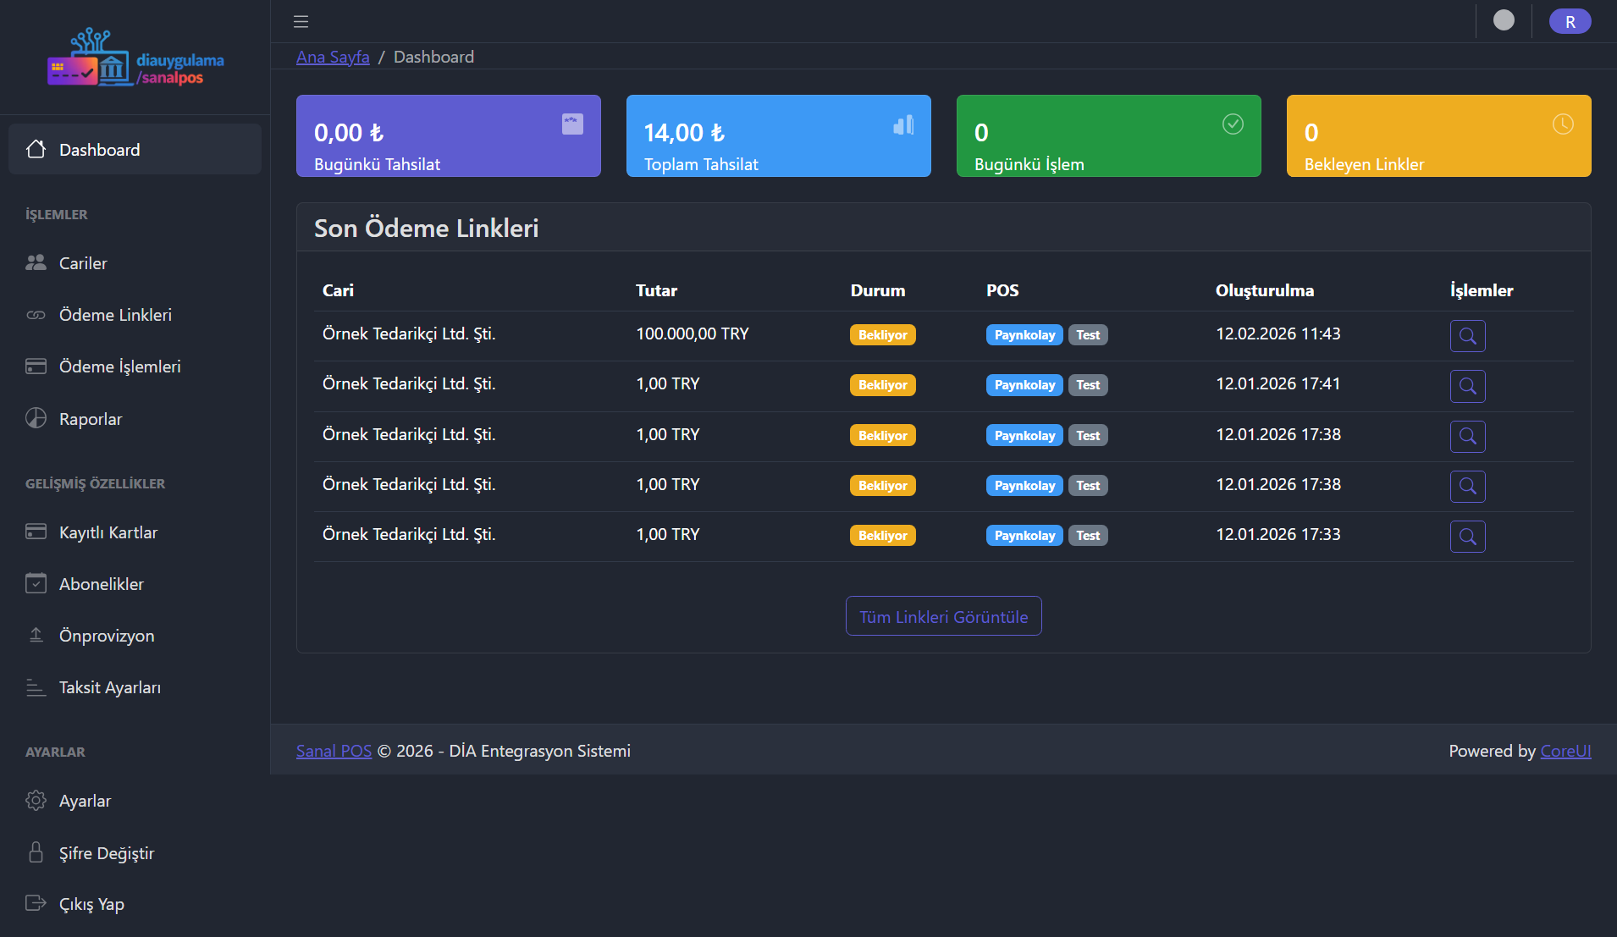Screen dimensions: 1617x937
Task: Open Taksit Ayarları settings
Action: [135, 687]
